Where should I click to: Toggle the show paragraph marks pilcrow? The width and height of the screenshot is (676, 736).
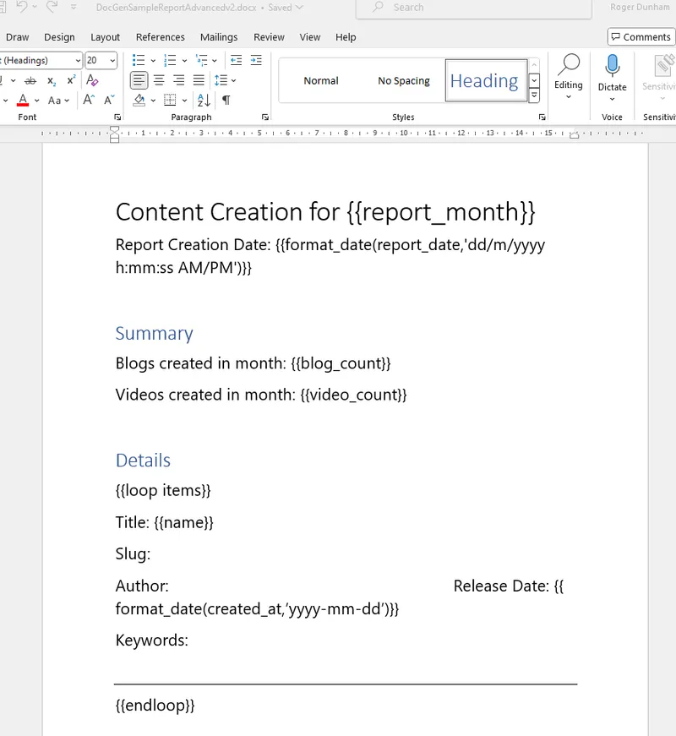pos(226,100)
